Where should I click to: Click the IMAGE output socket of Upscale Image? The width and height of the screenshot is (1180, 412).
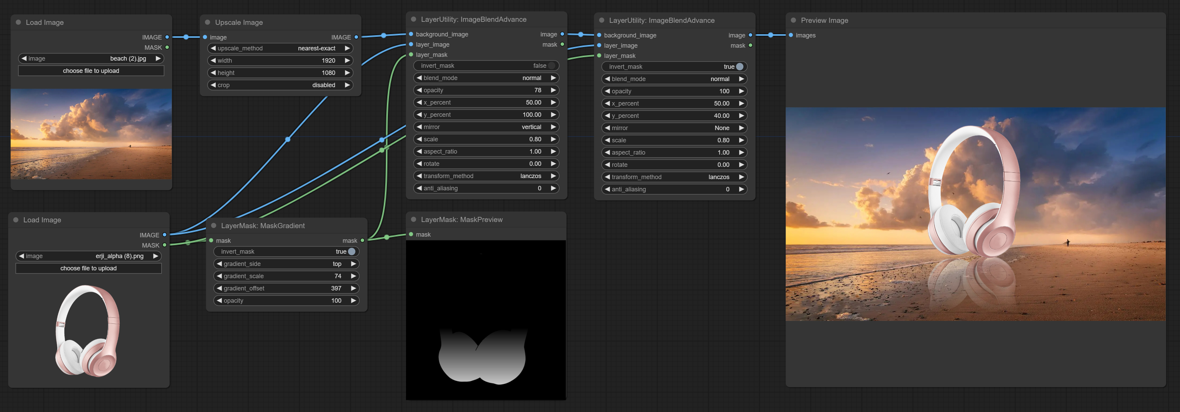[356, 37]
